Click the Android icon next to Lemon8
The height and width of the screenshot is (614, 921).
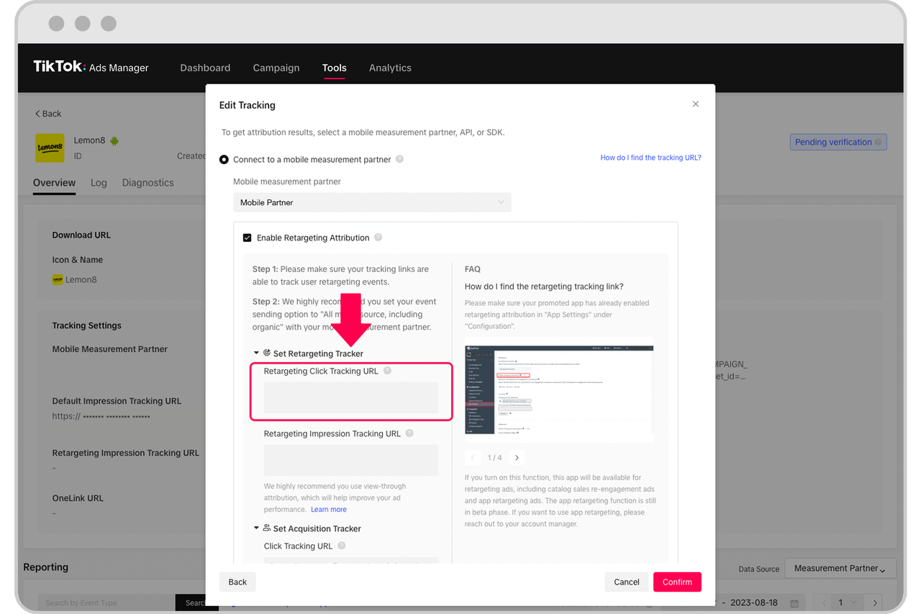(x=114, y=141)
